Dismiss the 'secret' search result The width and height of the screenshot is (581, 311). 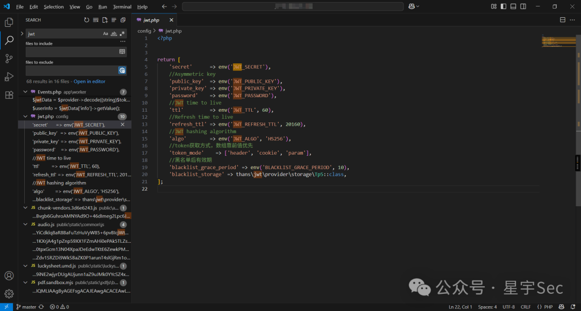[123, 125]
